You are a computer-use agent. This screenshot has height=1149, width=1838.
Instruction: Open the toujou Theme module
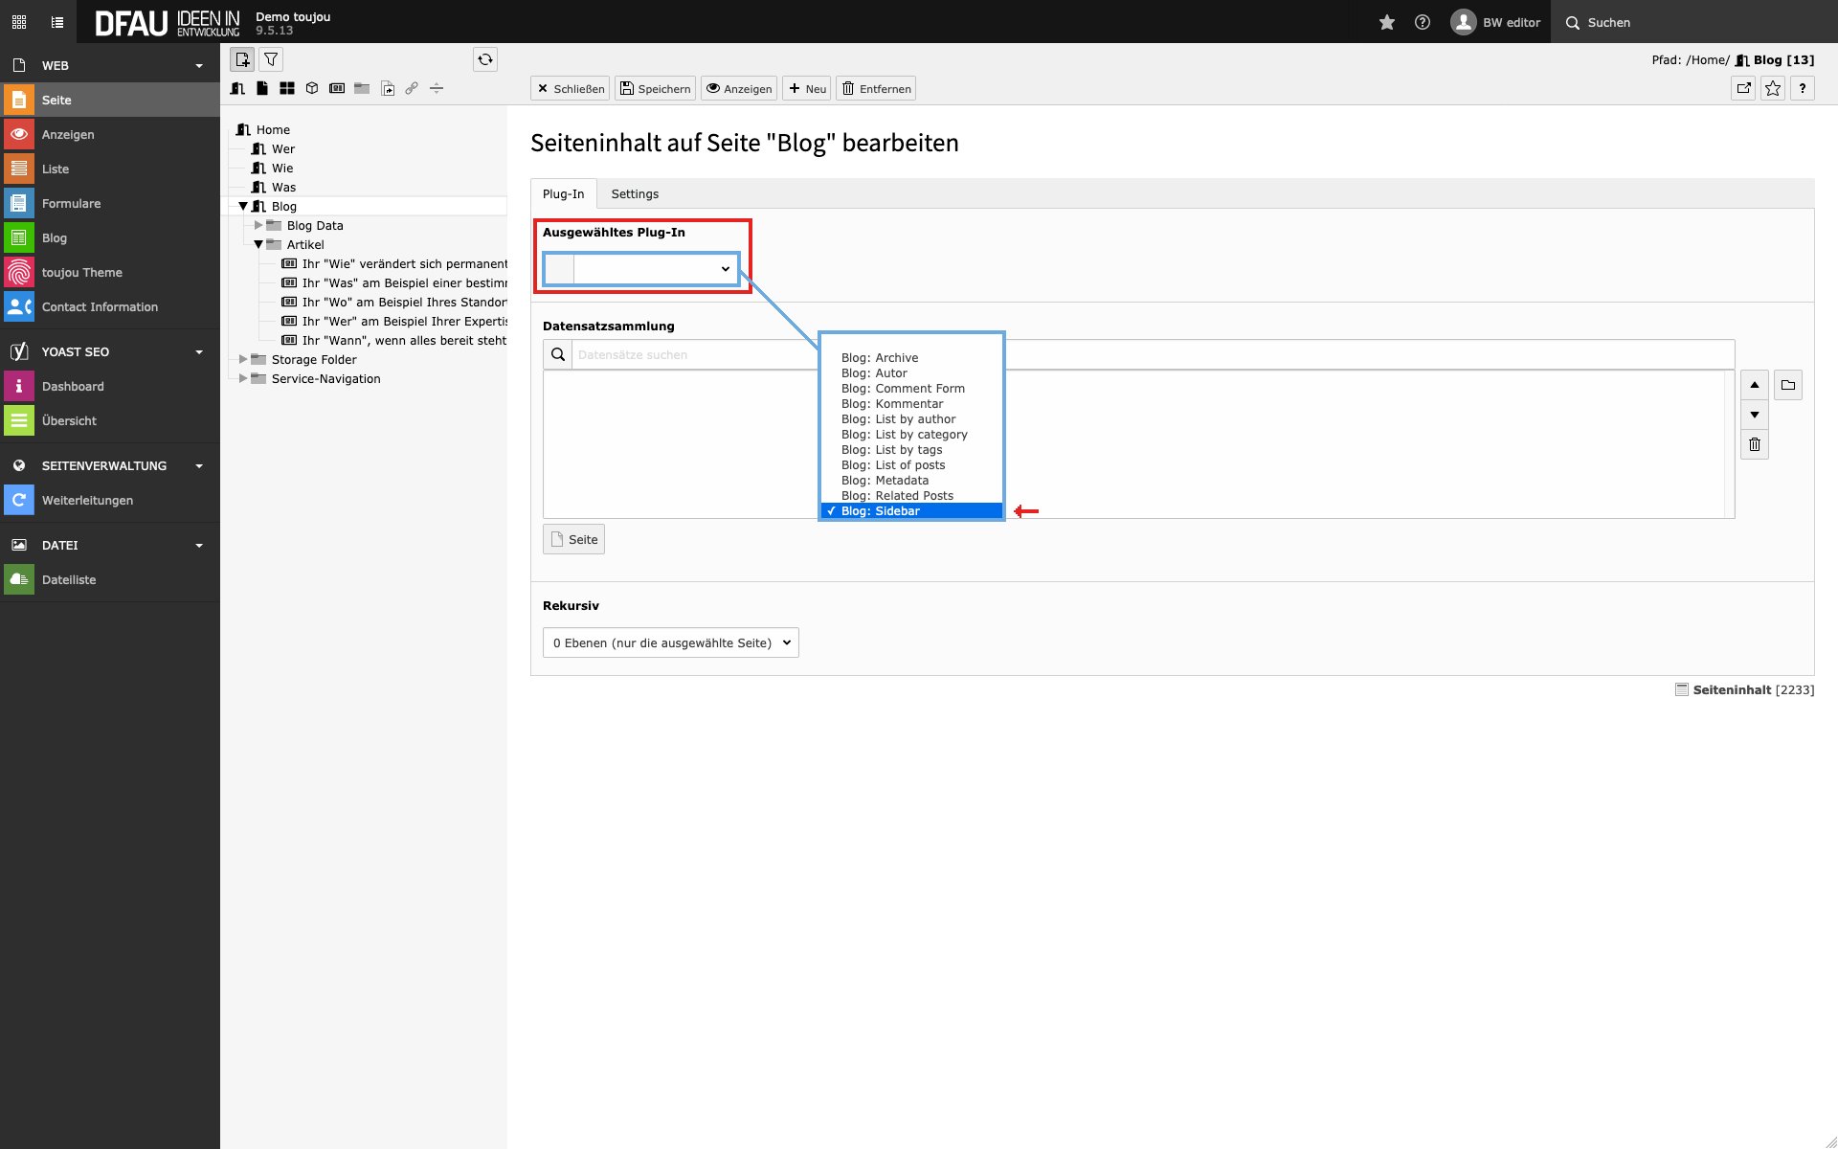(81, 272)
